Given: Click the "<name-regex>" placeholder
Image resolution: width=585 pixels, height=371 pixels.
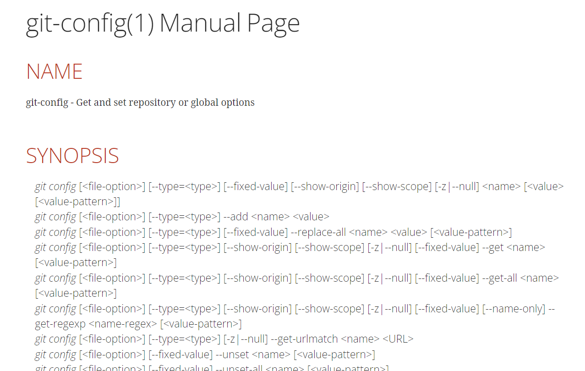Looking at the screenshot, I should point(123,324).
